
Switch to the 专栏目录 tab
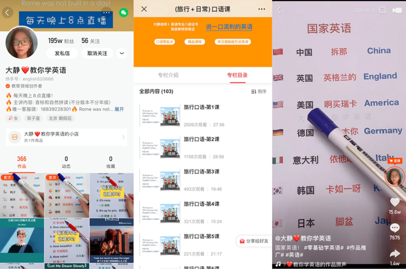237,75
